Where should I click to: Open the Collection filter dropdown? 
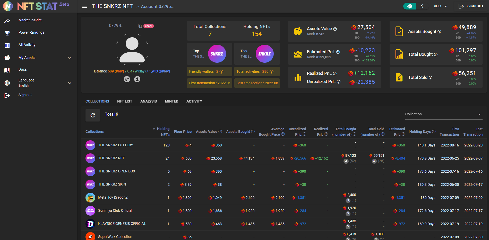pyautogui.click(x=443, y=114)
